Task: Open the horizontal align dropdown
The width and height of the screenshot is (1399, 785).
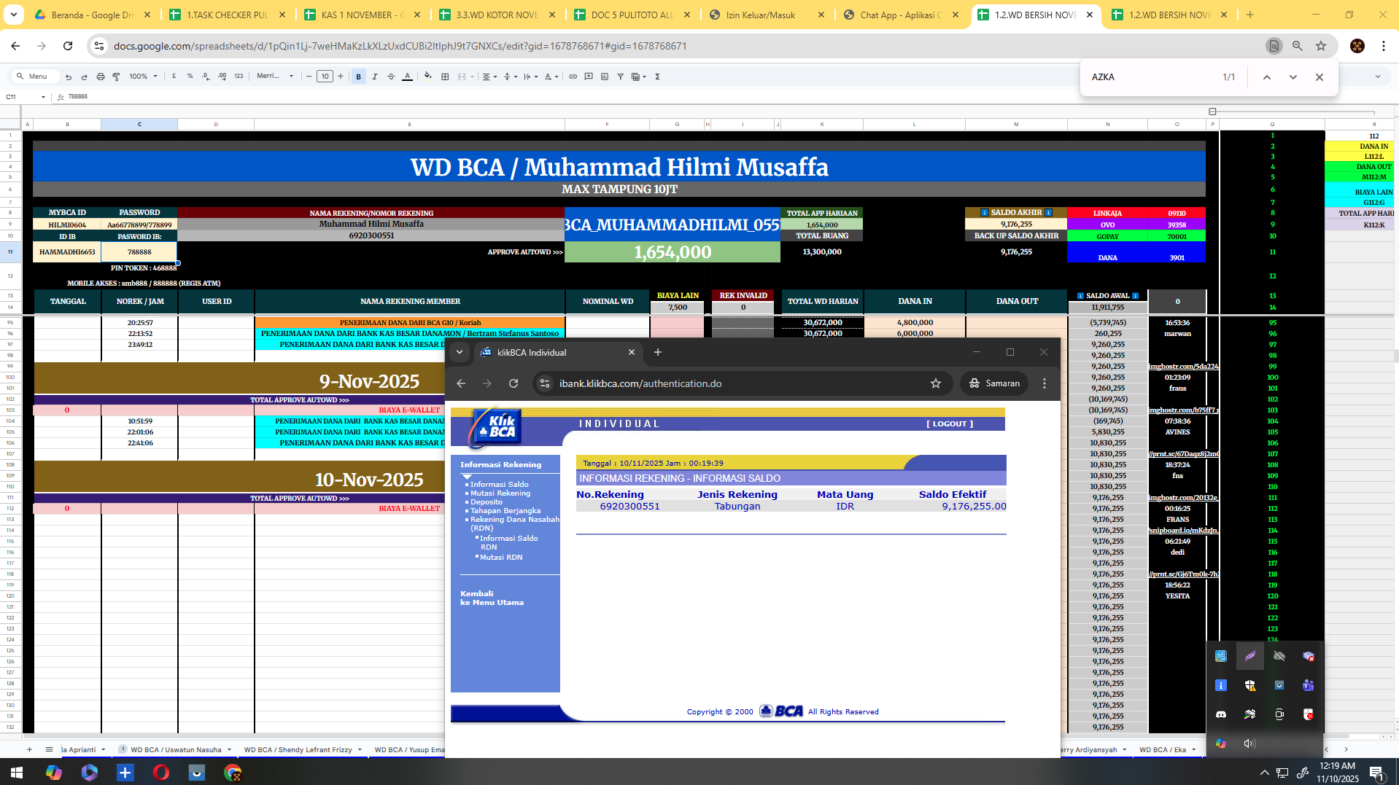Action: (489, 77)
